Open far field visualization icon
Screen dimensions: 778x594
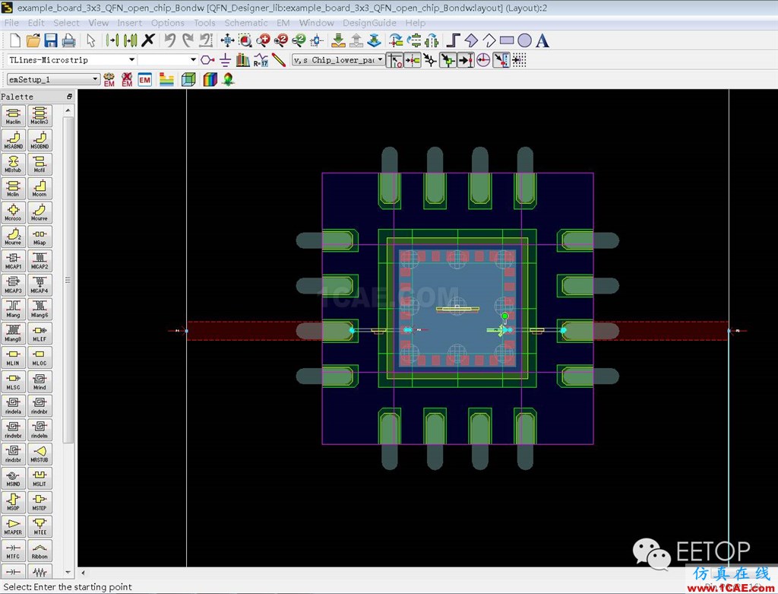[x=228, y=79]
